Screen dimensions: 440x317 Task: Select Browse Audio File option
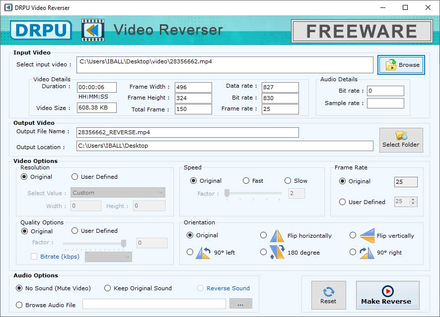point(19,305)
